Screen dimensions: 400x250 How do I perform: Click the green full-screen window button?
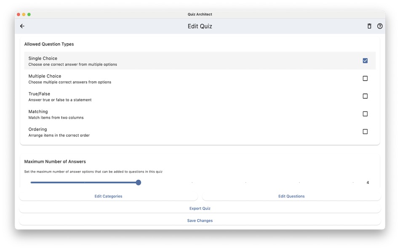[29, 15]
